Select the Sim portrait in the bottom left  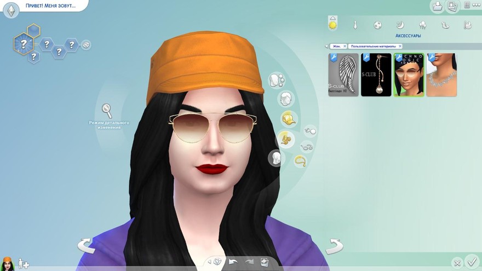click(7, 264)
